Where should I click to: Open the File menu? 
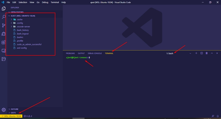click(x=8, y=2)
